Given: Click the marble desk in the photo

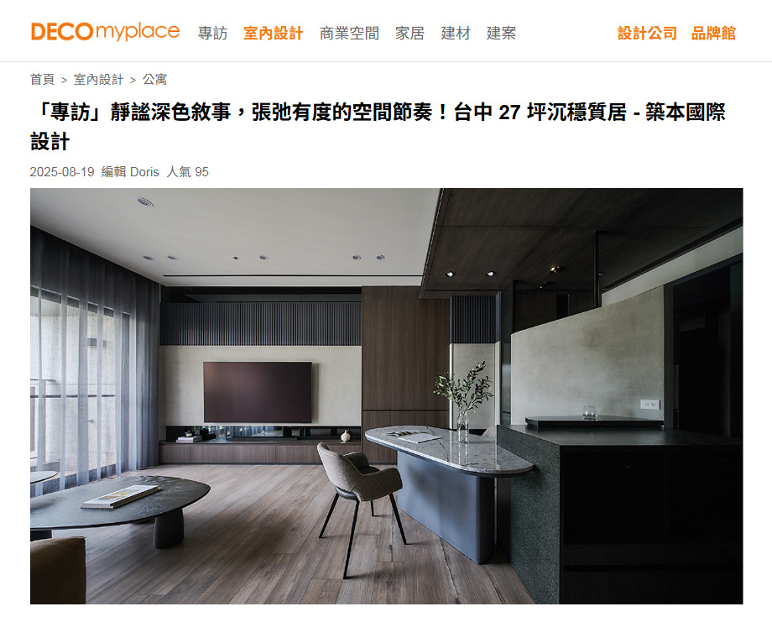Looking at the screenshot, I should click(449, 451).
